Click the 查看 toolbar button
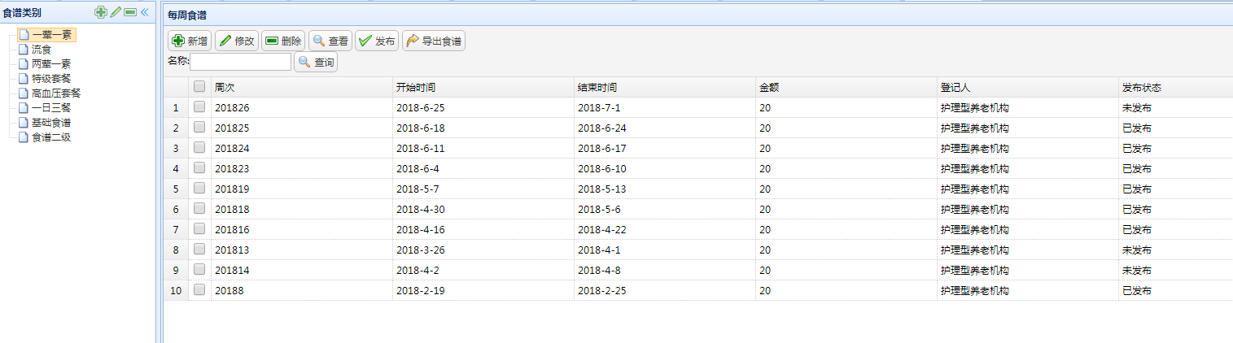 click(x=330, y=41)
